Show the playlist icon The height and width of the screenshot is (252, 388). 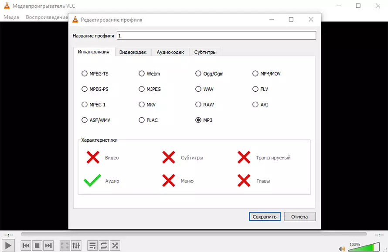tap(92, 245)
